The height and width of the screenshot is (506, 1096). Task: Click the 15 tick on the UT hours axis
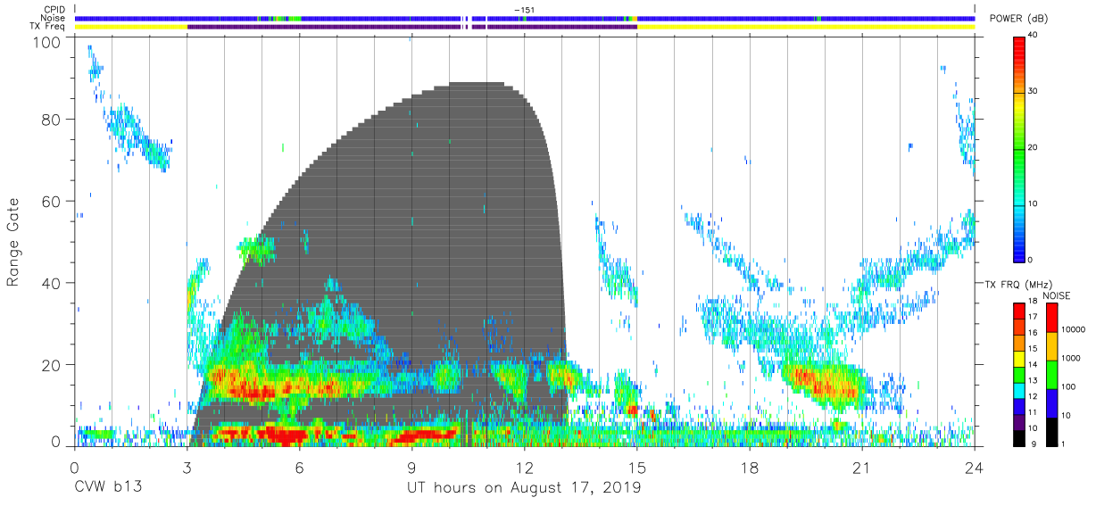(637, 467)
